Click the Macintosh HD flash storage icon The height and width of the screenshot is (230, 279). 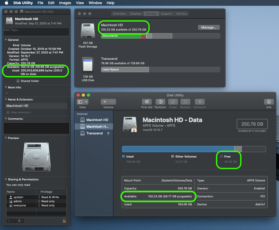coord(88,31)
